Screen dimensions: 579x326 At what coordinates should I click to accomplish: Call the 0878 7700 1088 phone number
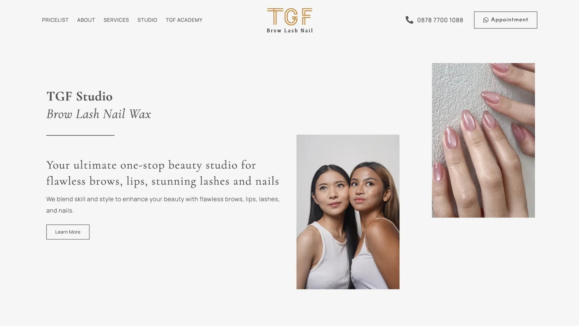click(x=440, y=20)
